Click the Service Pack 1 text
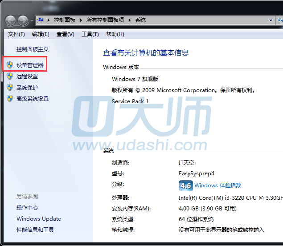 click(x=130, y=101)
